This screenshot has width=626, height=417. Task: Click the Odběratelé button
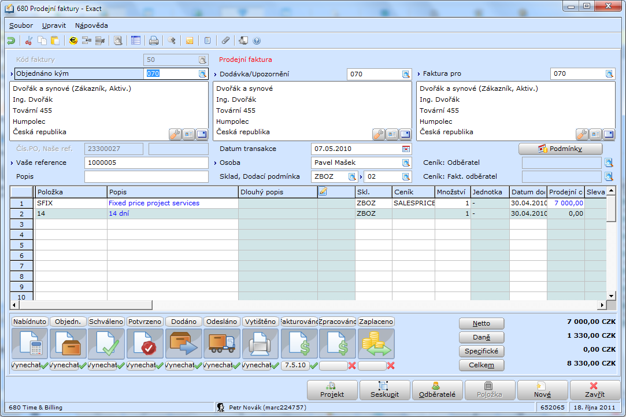coord(437,390)
